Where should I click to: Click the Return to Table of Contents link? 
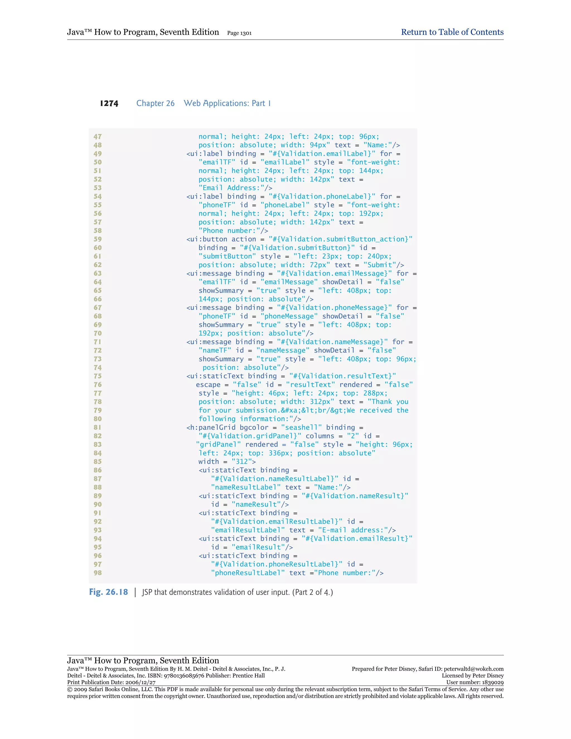click(452, 32)
